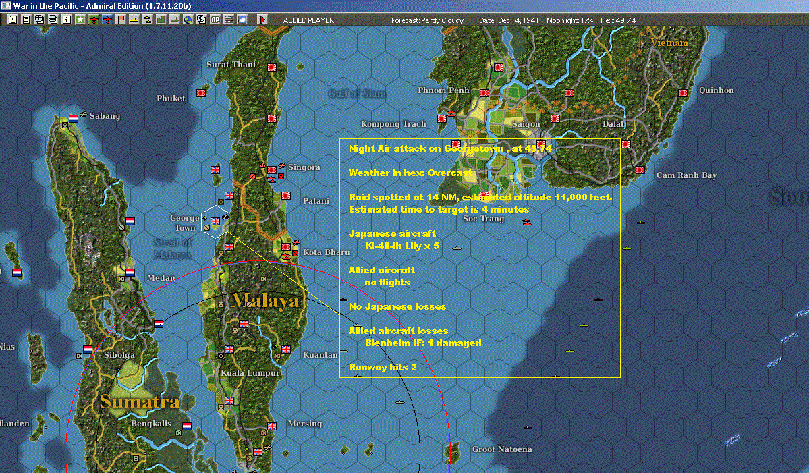Click 'Weather in hex: Overcast' report line
This screenshot has height=473, width=809.
[410, 173]
